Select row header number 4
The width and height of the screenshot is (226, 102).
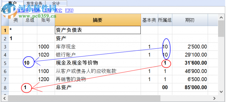(x=5, y=55)
